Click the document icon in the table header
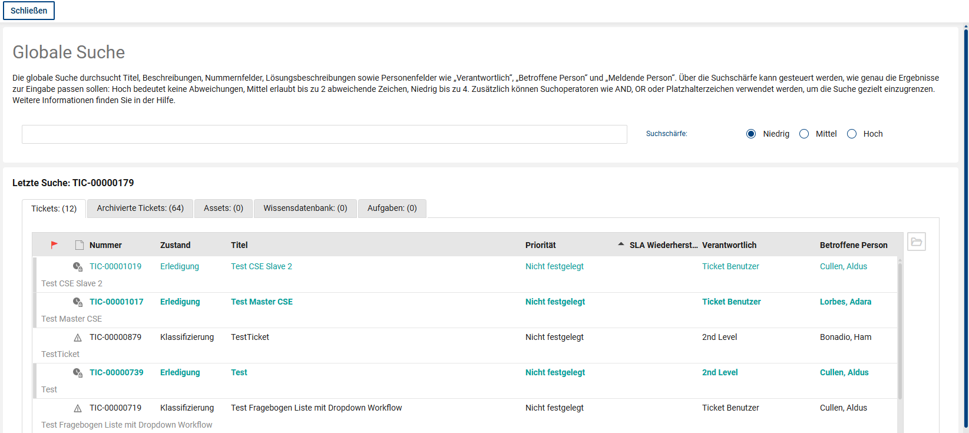Viewport: 969px width, 433px height. point(80,245)
